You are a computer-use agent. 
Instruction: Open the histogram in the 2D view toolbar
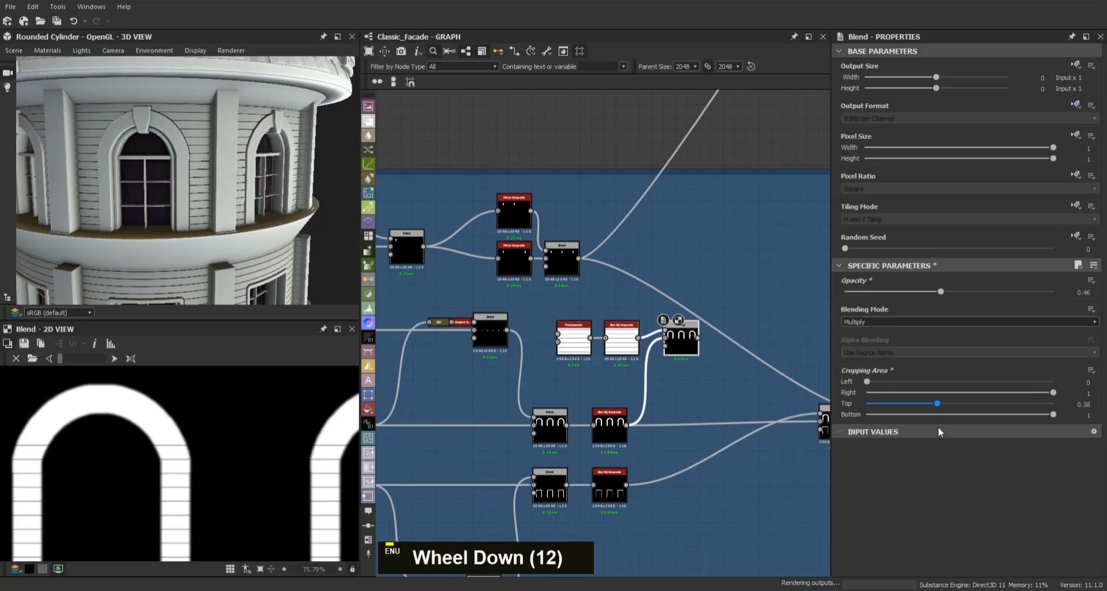tap(111, 344)
